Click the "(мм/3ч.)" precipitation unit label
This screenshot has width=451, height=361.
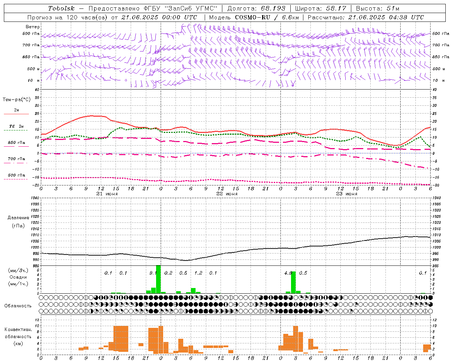coord(18,270)
